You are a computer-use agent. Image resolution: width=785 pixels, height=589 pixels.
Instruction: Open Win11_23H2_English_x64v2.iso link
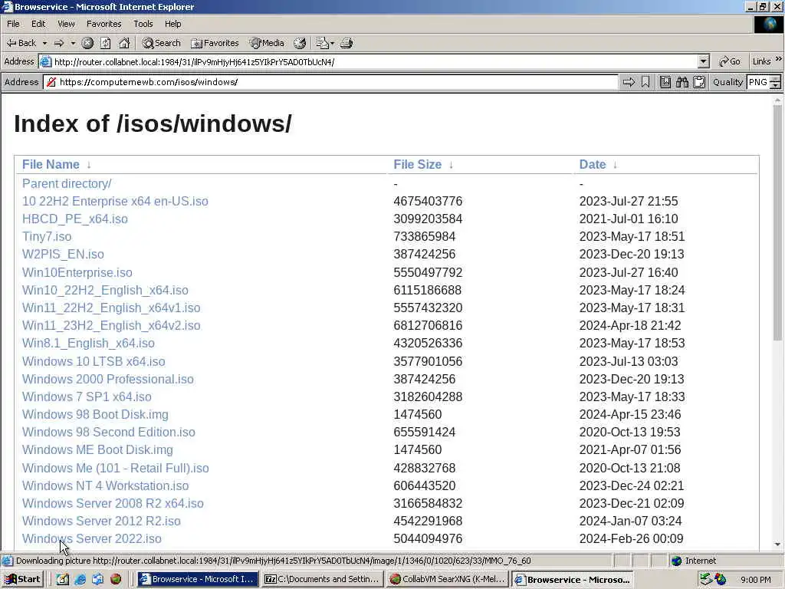111,325
